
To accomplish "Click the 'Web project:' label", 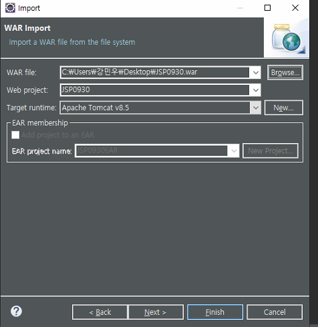I will (27, 90).
